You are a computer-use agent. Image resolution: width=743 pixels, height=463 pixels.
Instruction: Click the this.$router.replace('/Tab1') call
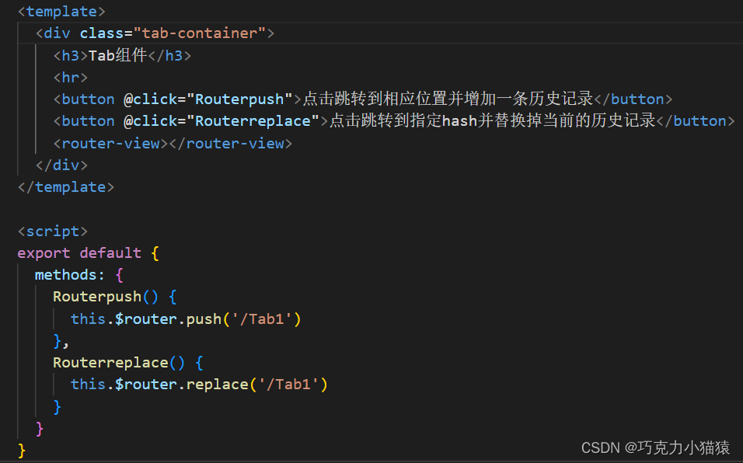(199, 384)
